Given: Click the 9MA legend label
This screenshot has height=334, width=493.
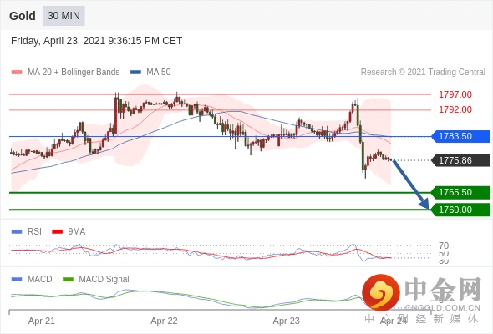Looking at the screenshot, I should [x=77, y=232].
